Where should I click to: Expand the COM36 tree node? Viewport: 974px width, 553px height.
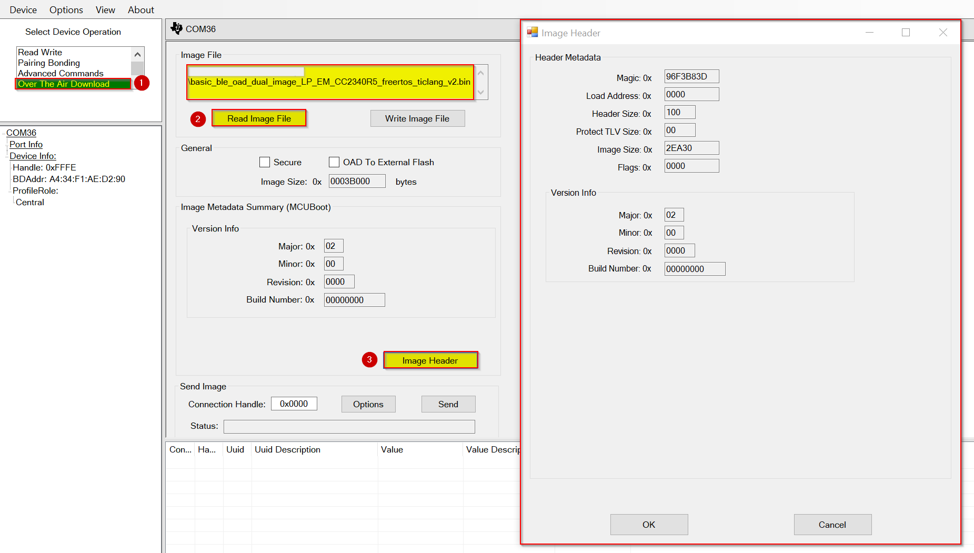pos(21,133)
